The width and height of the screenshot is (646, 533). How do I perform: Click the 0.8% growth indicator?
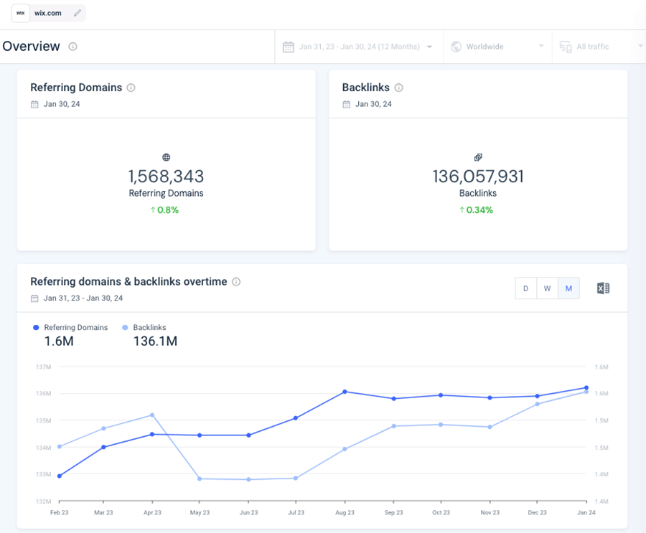164,210
